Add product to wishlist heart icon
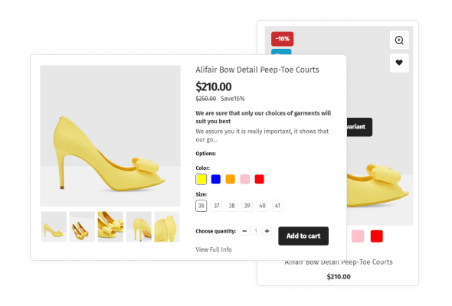 point(399,63)
